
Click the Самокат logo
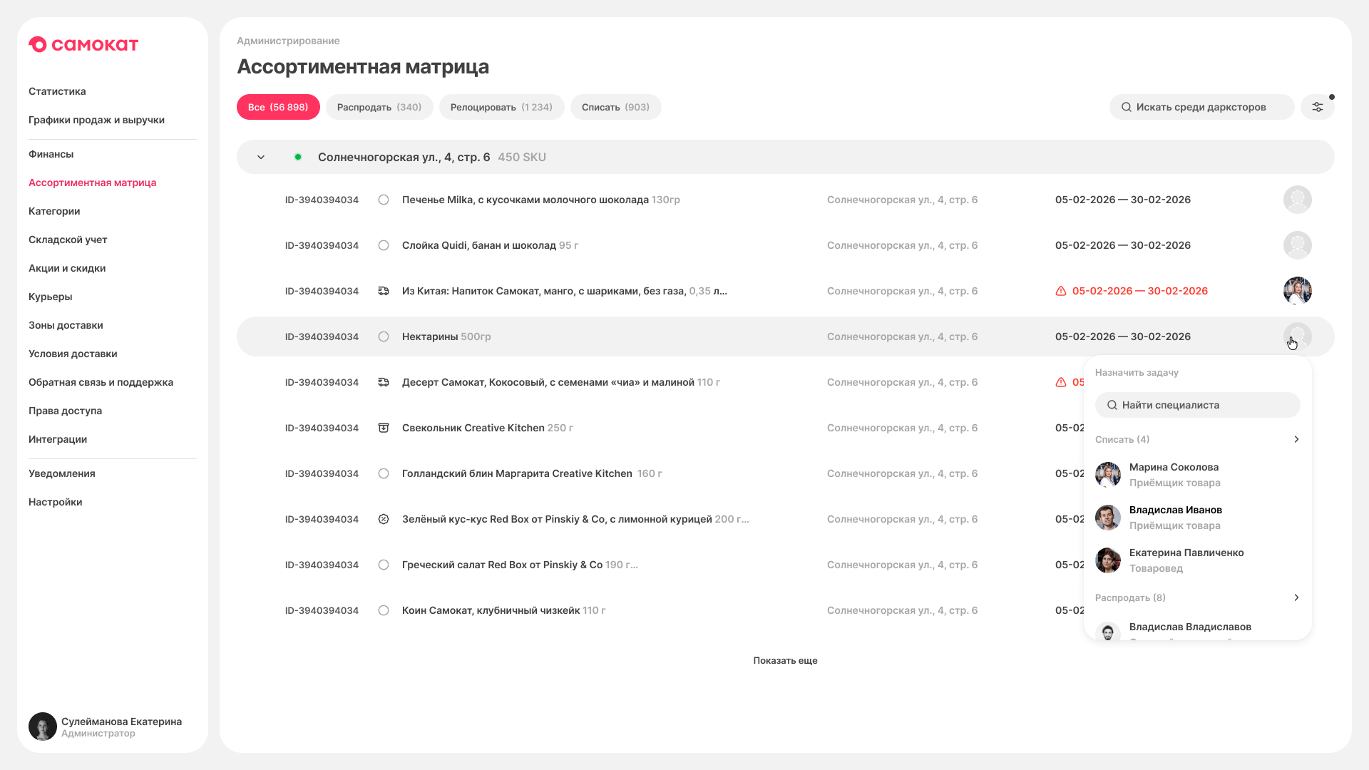coord(83,45)
